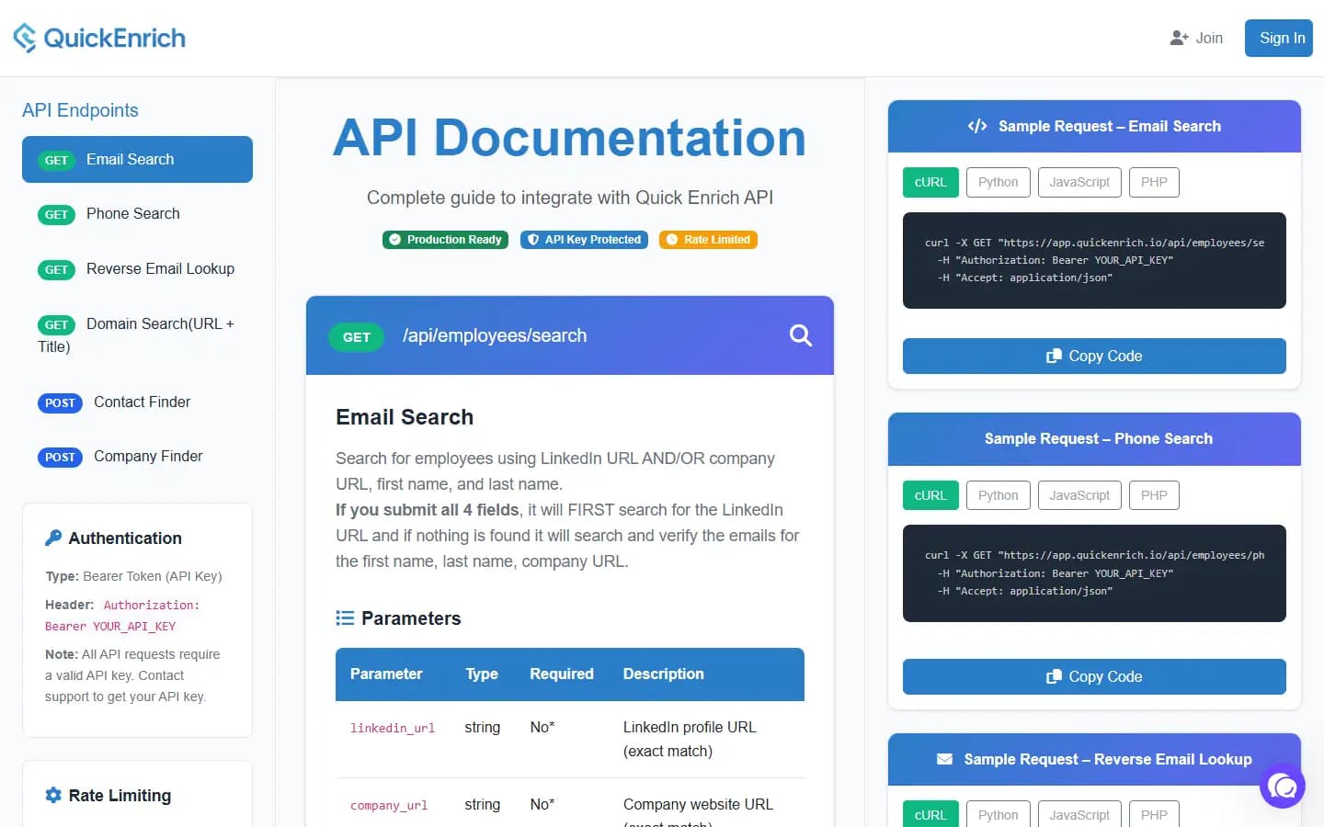1324x827 pixels.
Task: Click the Parameter column header
Action: point(386,674)
